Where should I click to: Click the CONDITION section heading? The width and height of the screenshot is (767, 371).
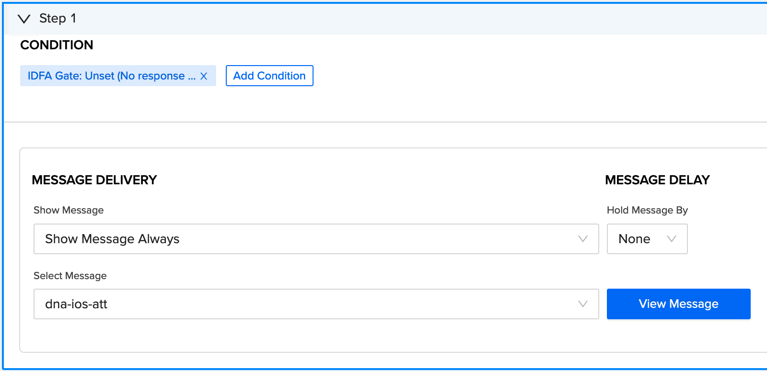click(57, 45)
